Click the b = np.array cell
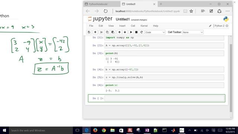The image size is (238, 134). click(x=164, y=70)
